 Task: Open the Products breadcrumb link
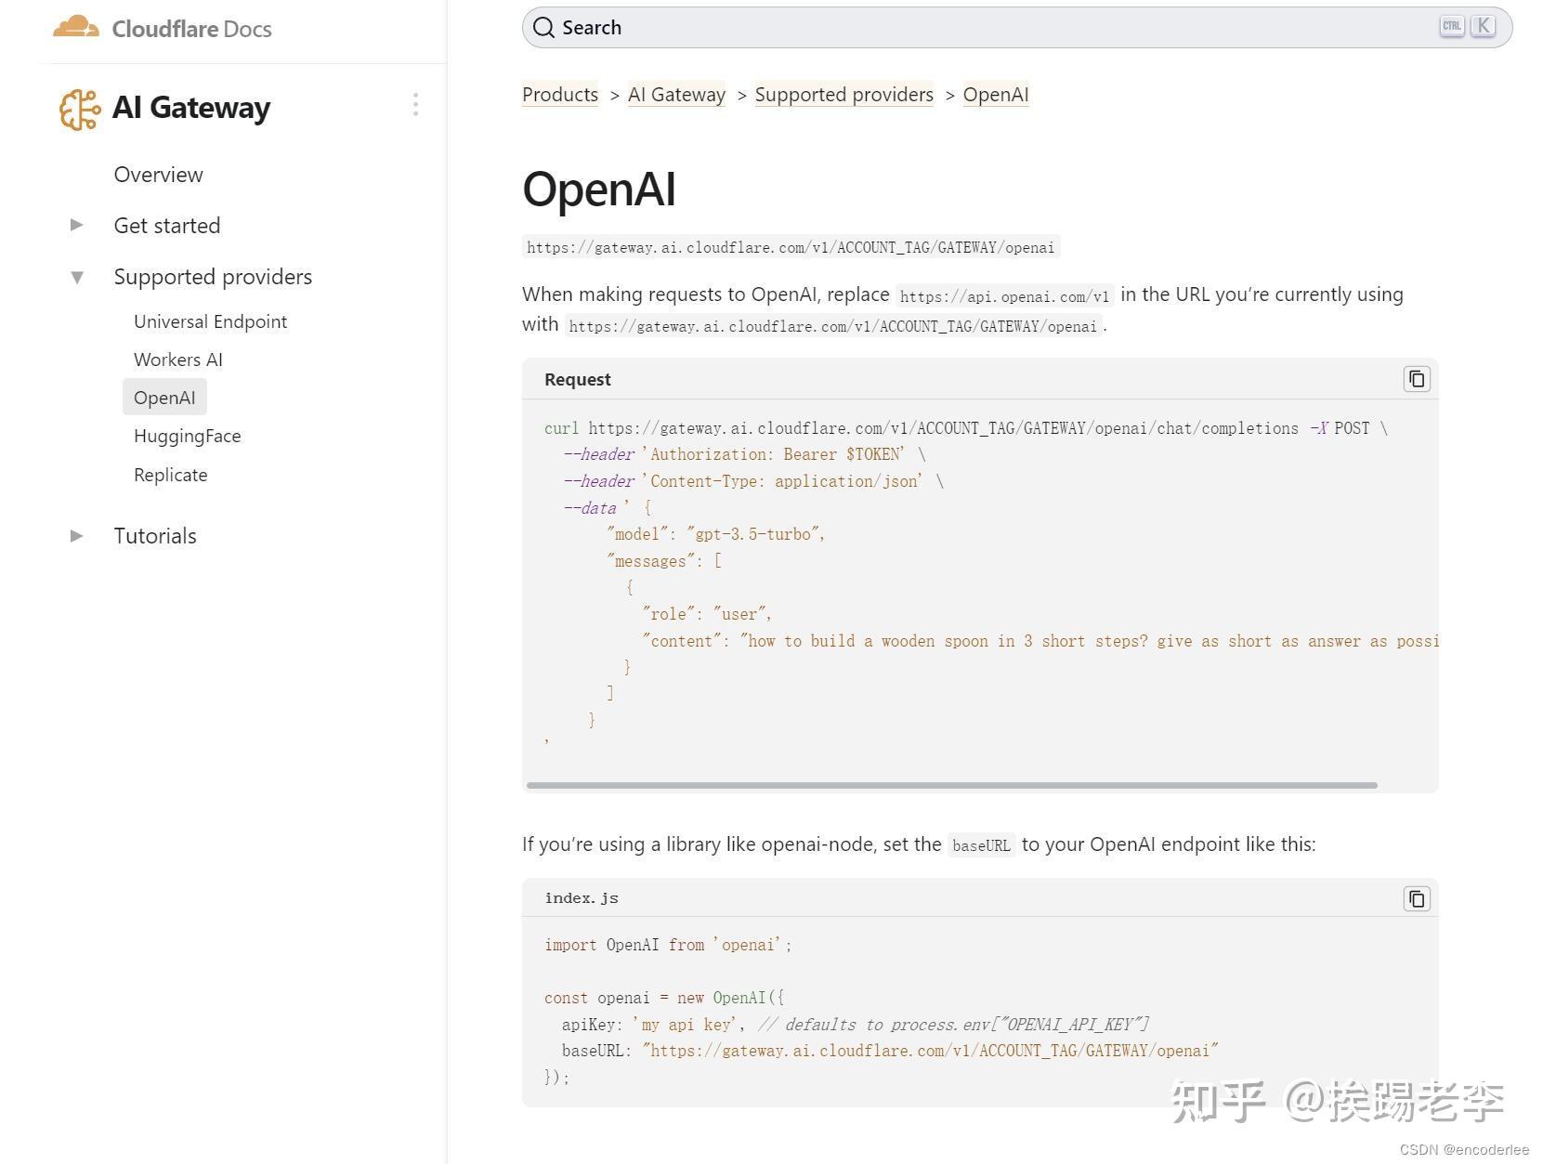(x=559, y=94)
